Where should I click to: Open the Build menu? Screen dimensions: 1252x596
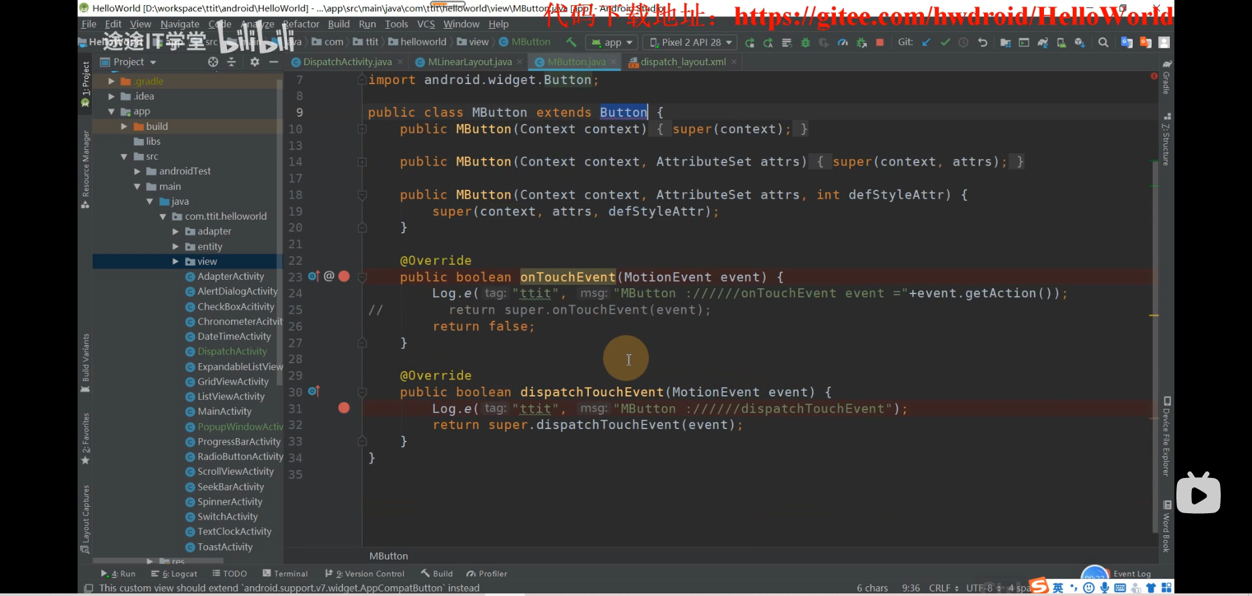(338, 24)
